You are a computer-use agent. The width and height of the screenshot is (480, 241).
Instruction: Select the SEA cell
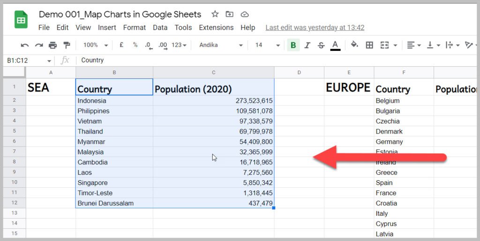pyautogui.click(x=51, y=87)
